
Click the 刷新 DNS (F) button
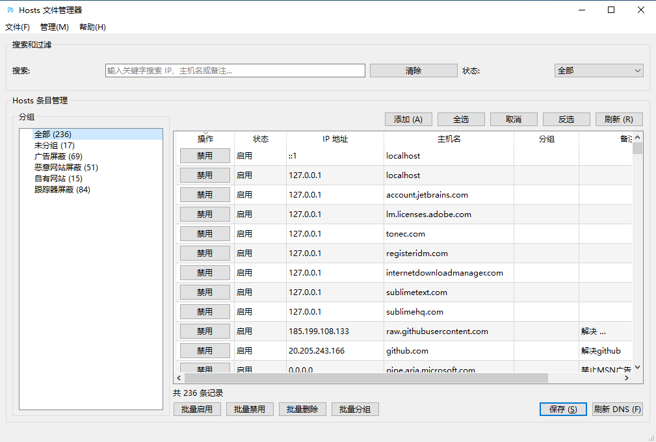[x=617, y=409]
